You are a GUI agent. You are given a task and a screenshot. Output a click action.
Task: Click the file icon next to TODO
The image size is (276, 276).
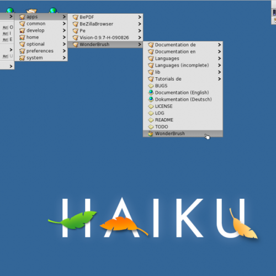point(151,127)
